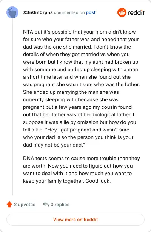This screenshot has width=151, height=232.
Task: Open "View more on Reddit" button
Action: 75,220
